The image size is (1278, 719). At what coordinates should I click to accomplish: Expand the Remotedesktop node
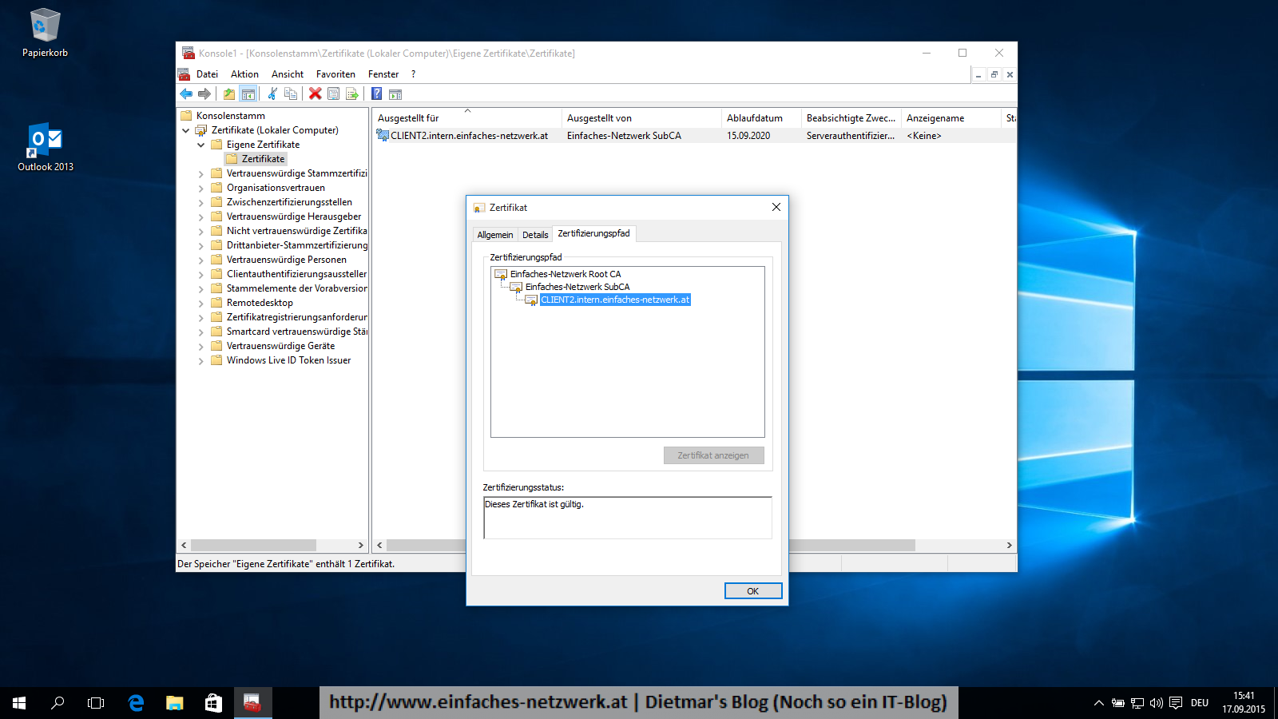201,303
